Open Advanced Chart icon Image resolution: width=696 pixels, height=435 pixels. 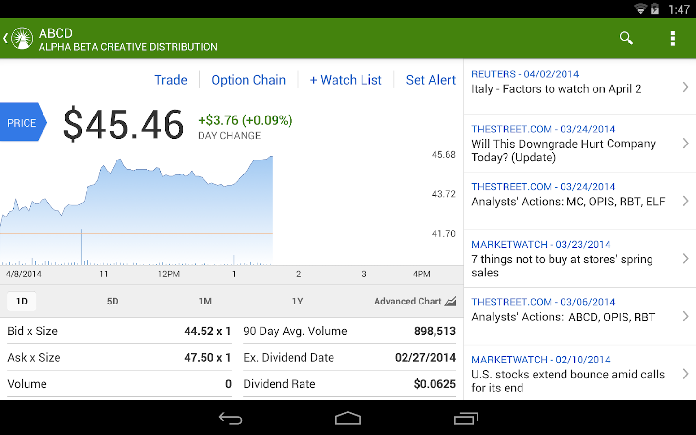point(450,302)
